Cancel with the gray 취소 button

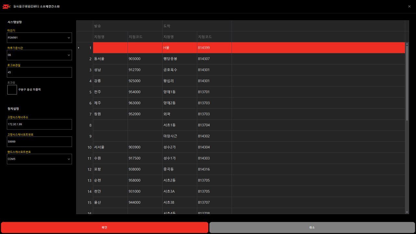pyautogui.click(x=312, y=227)
